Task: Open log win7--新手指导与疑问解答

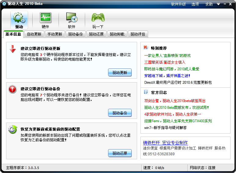Action: (x=165, y=128)
